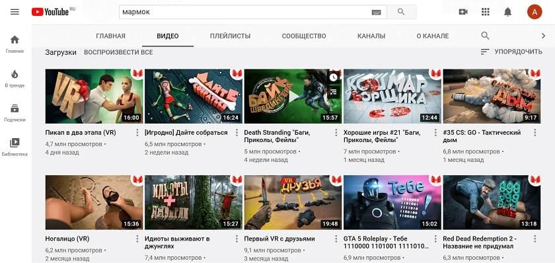The height and width of the screenshot is (263, 555).
Task: Open УПОРЯДОЧИТЬ sort dropdown
Action: (511, 52)
